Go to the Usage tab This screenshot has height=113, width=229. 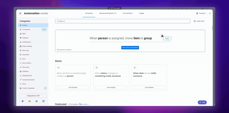141,13
